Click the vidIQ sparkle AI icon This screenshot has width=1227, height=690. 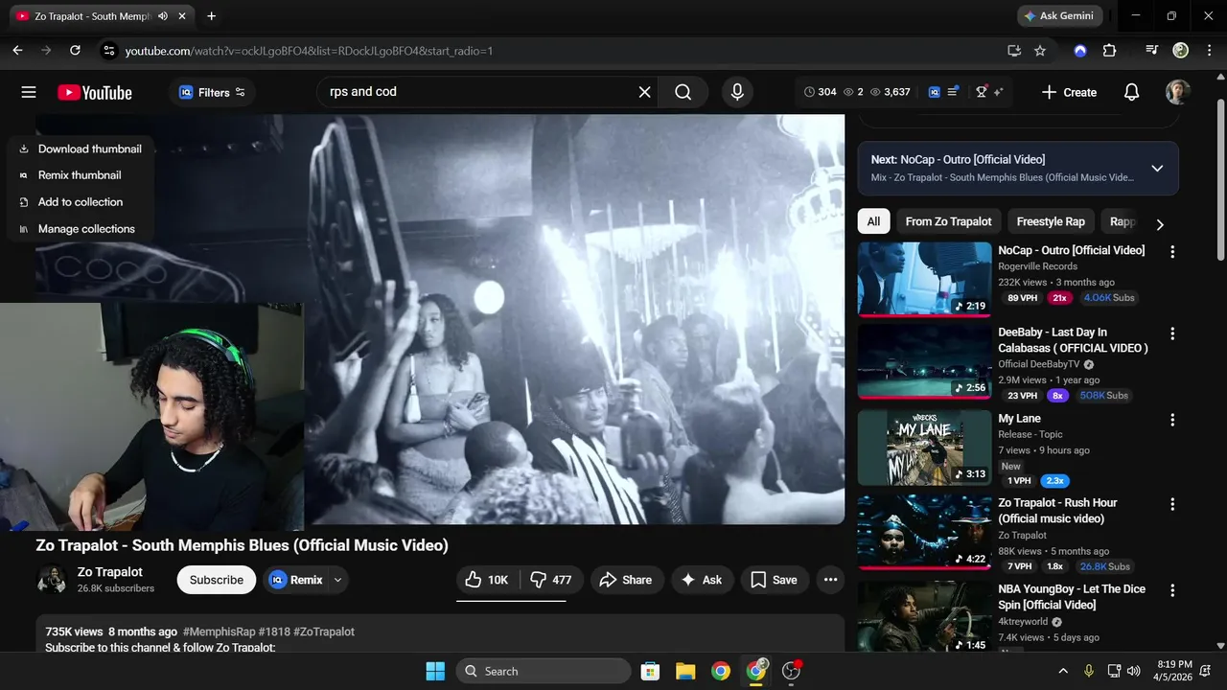click(x=998, y=92)
